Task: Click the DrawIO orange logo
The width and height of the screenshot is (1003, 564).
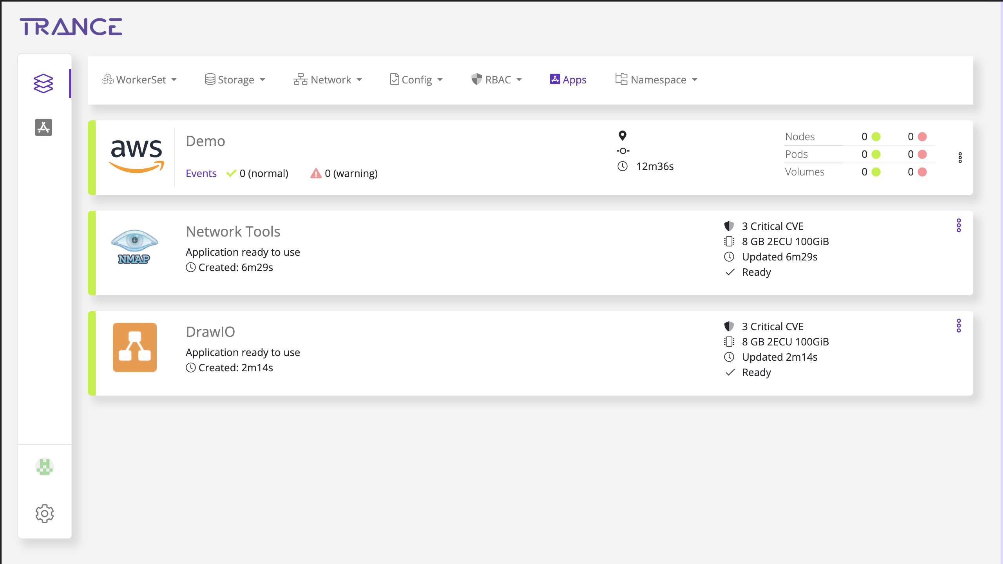Action: tap(134, 347)
